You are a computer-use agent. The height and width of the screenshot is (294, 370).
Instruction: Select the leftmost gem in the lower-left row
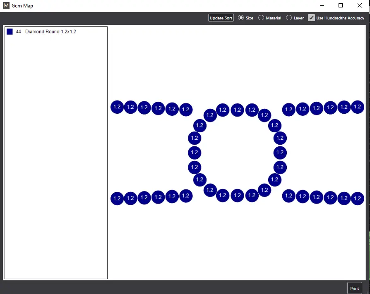click(x=117, y=198)
